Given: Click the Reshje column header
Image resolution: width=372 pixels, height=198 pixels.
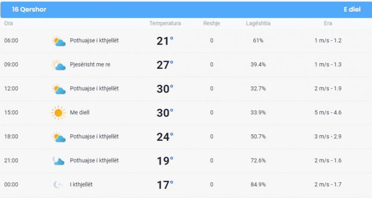Looking at the screenshot, I should (x=212, y=23).
